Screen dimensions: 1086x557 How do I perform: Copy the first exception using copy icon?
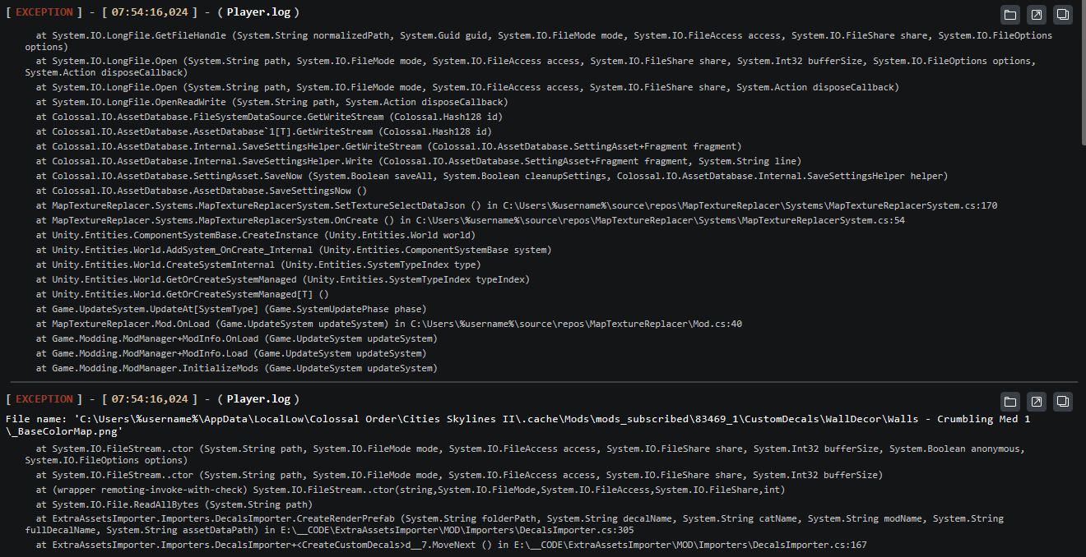pyautogui.click(x=1063, y=14)
